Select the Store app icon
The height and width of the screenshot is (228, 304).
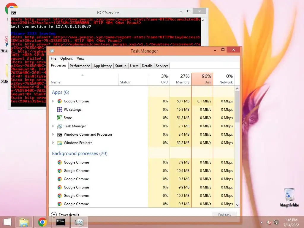(59, 118)
